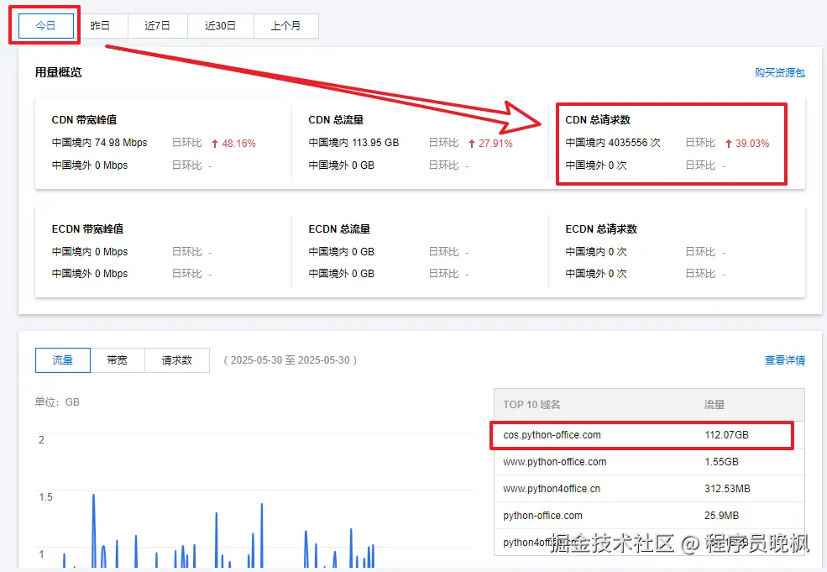
Task: Click red up arrow beside 39.03%
Action: point(728,144)
